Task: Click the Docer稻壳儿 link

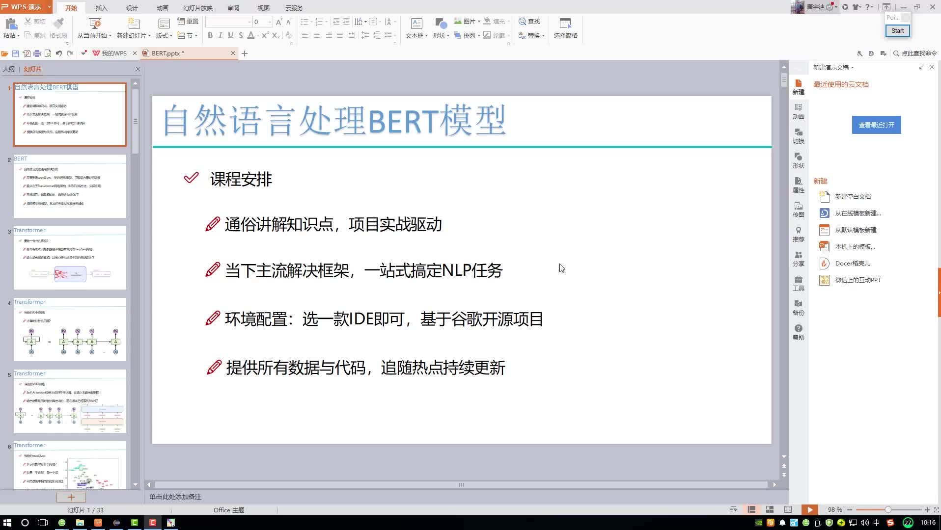Action: pyautogui.click(x=853, y=264)
